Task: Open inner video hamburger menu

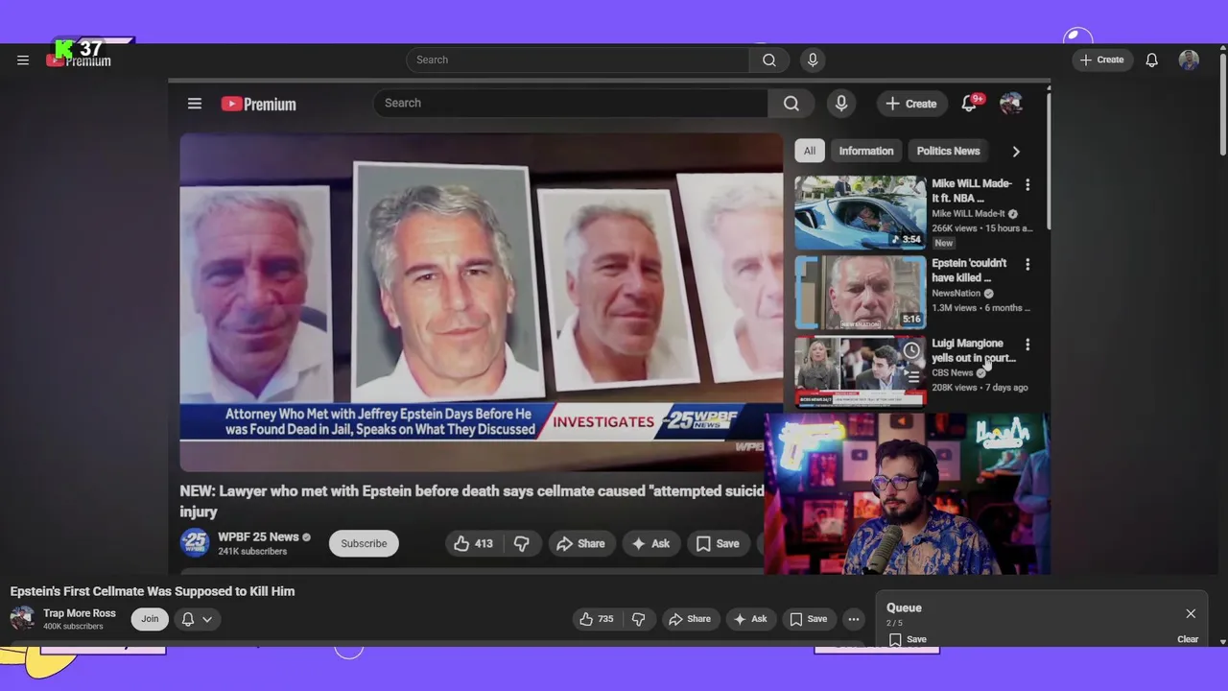Action: tap(195, 104)
